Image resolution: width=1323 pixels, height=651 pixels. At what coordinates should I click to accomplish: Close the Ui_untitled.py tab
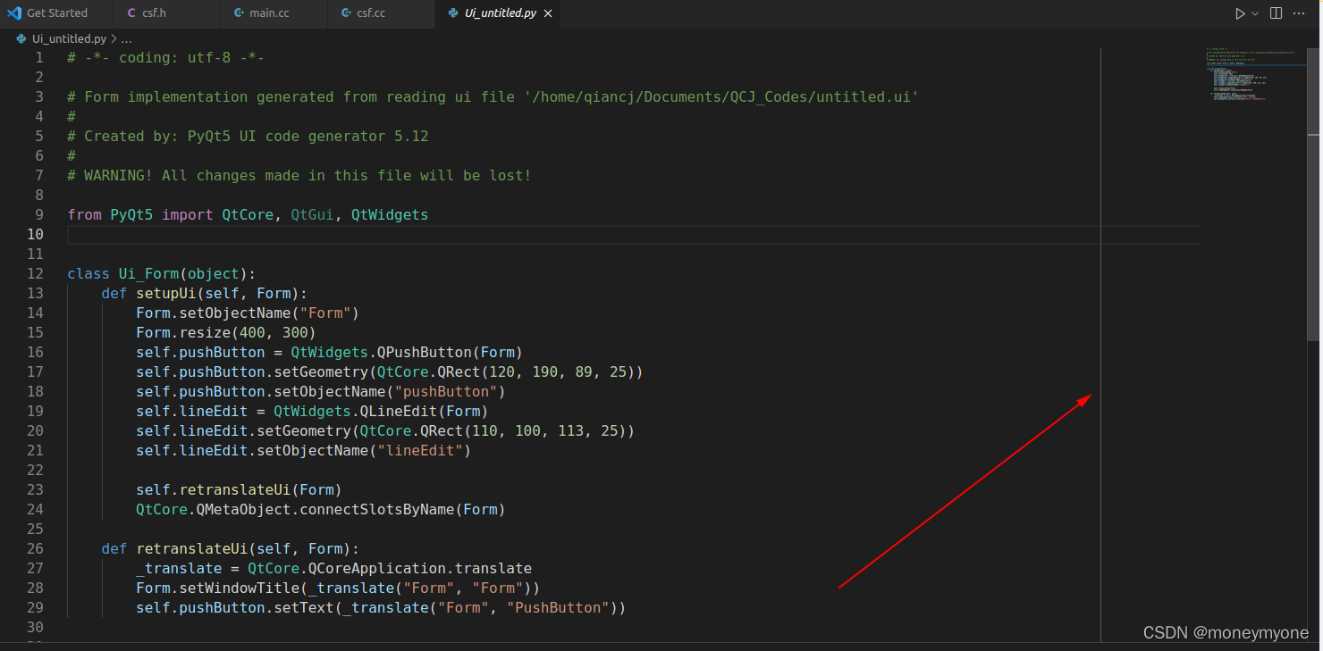548,13
